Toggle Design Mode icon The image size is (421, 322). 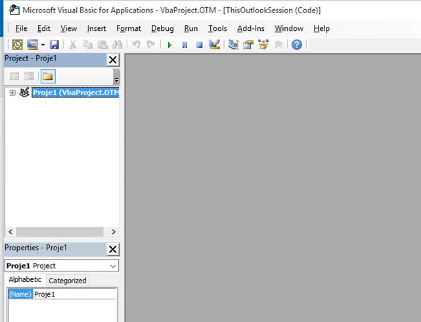pos(215,45)
